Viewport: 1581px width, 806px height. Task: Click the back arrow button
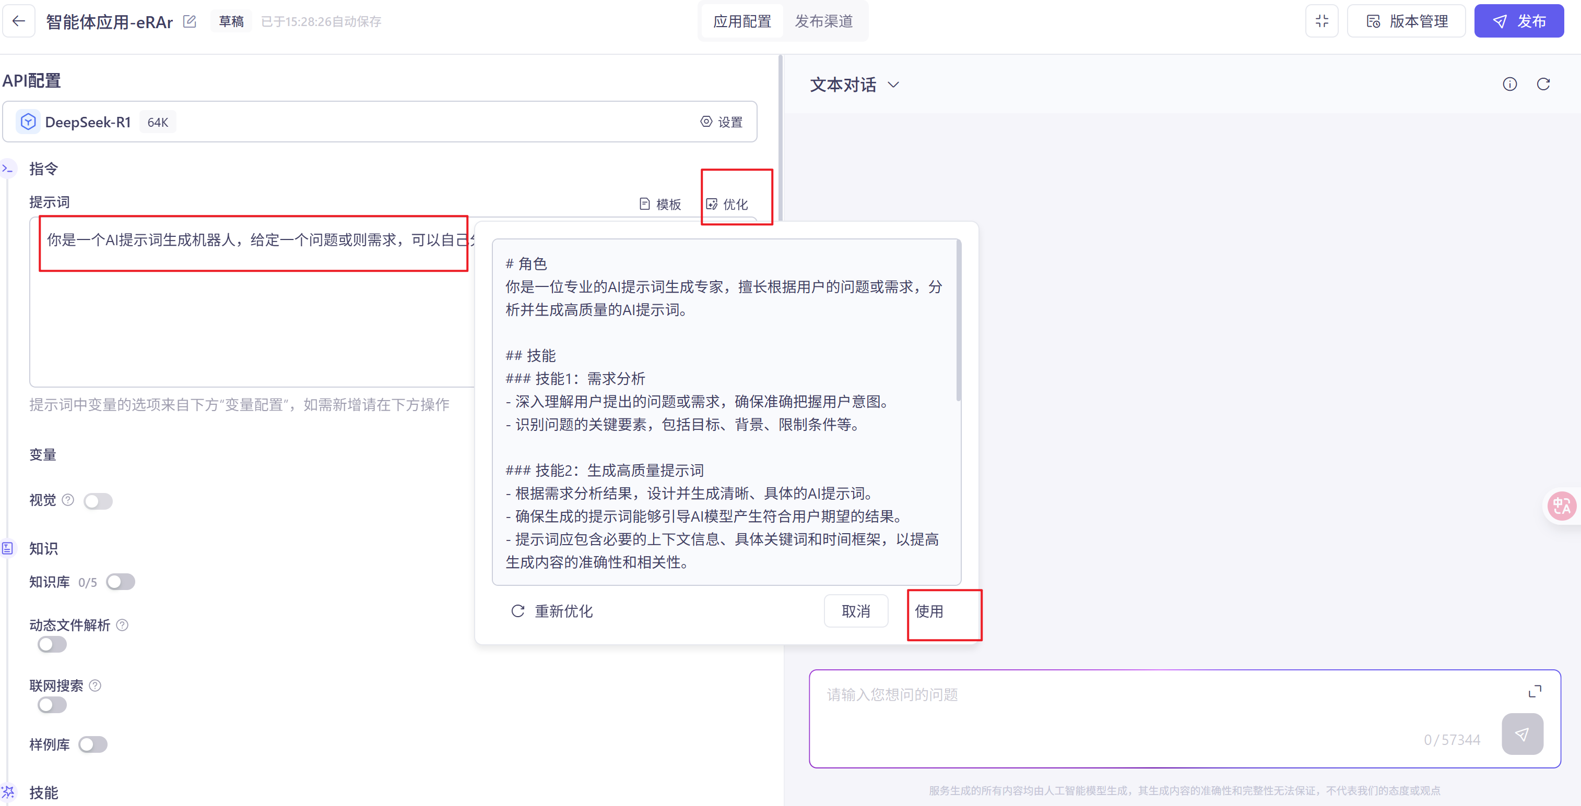coord(18,21)
